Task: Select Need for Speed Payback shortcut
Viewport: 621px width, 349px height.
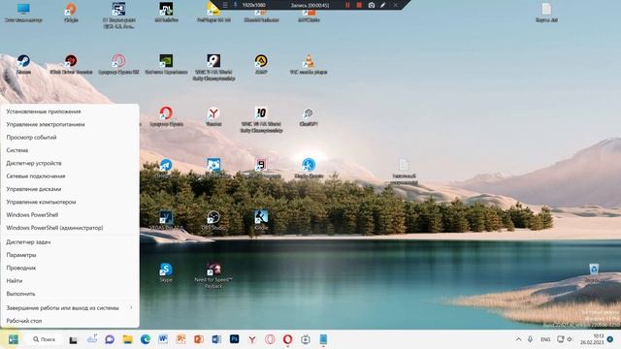Action: pyautogui.click(x=213, y=275)
